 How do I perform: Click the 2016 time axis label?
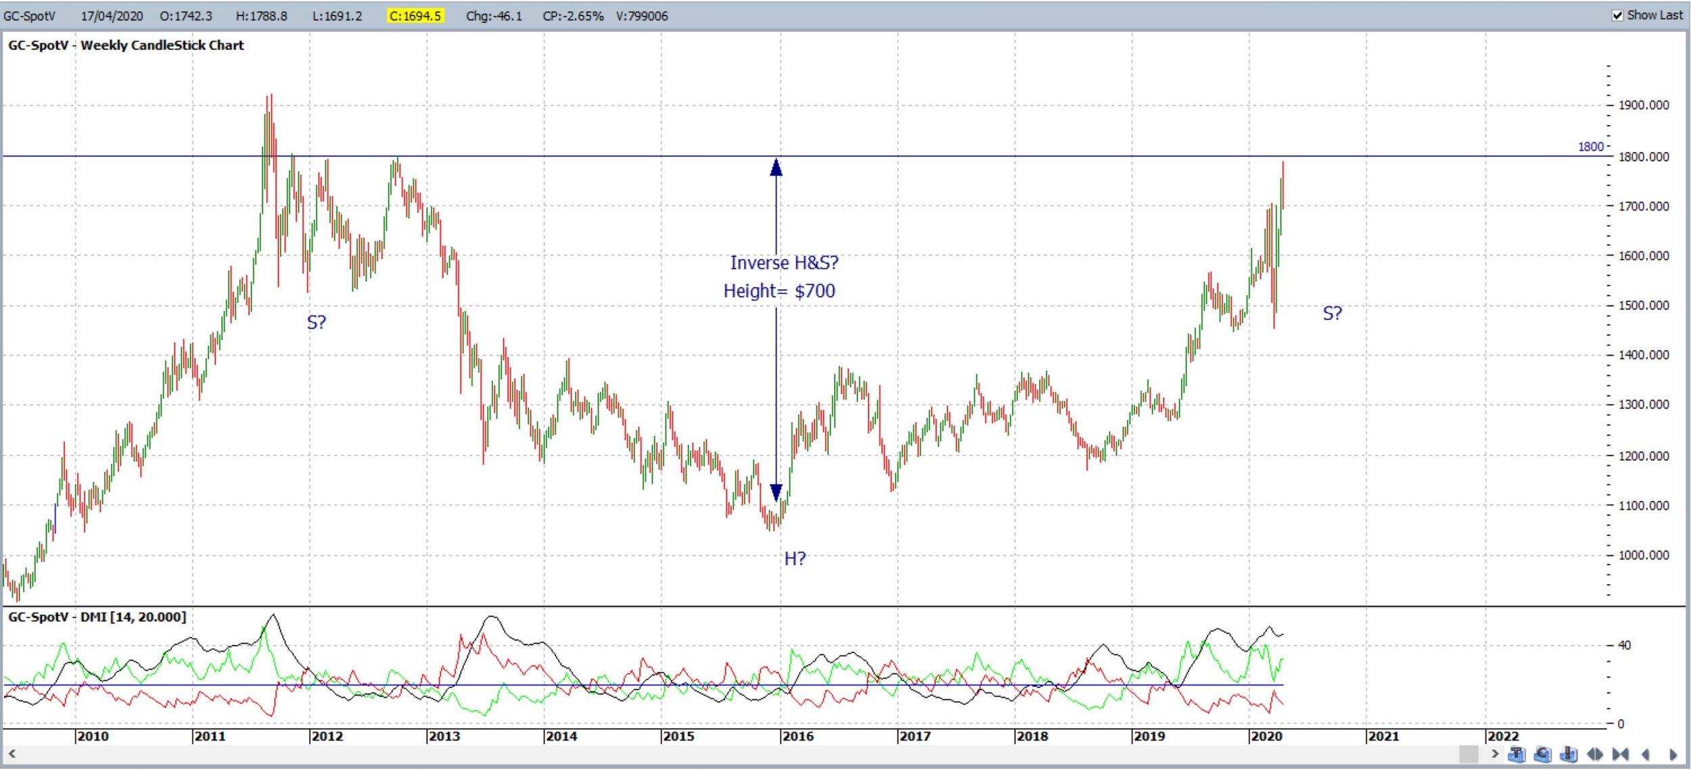coord(798,736)
